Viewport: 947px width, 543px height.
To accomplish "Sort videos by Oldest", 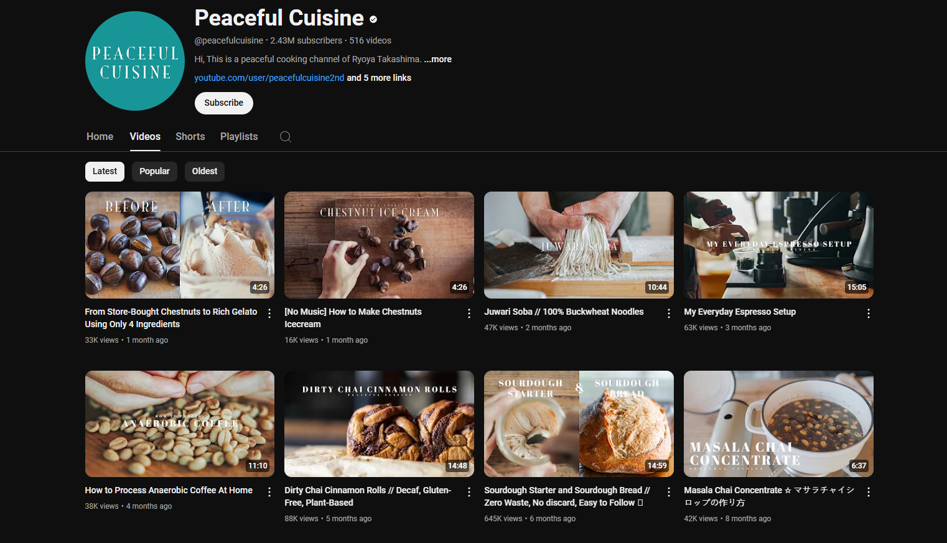I will (205, 172).
